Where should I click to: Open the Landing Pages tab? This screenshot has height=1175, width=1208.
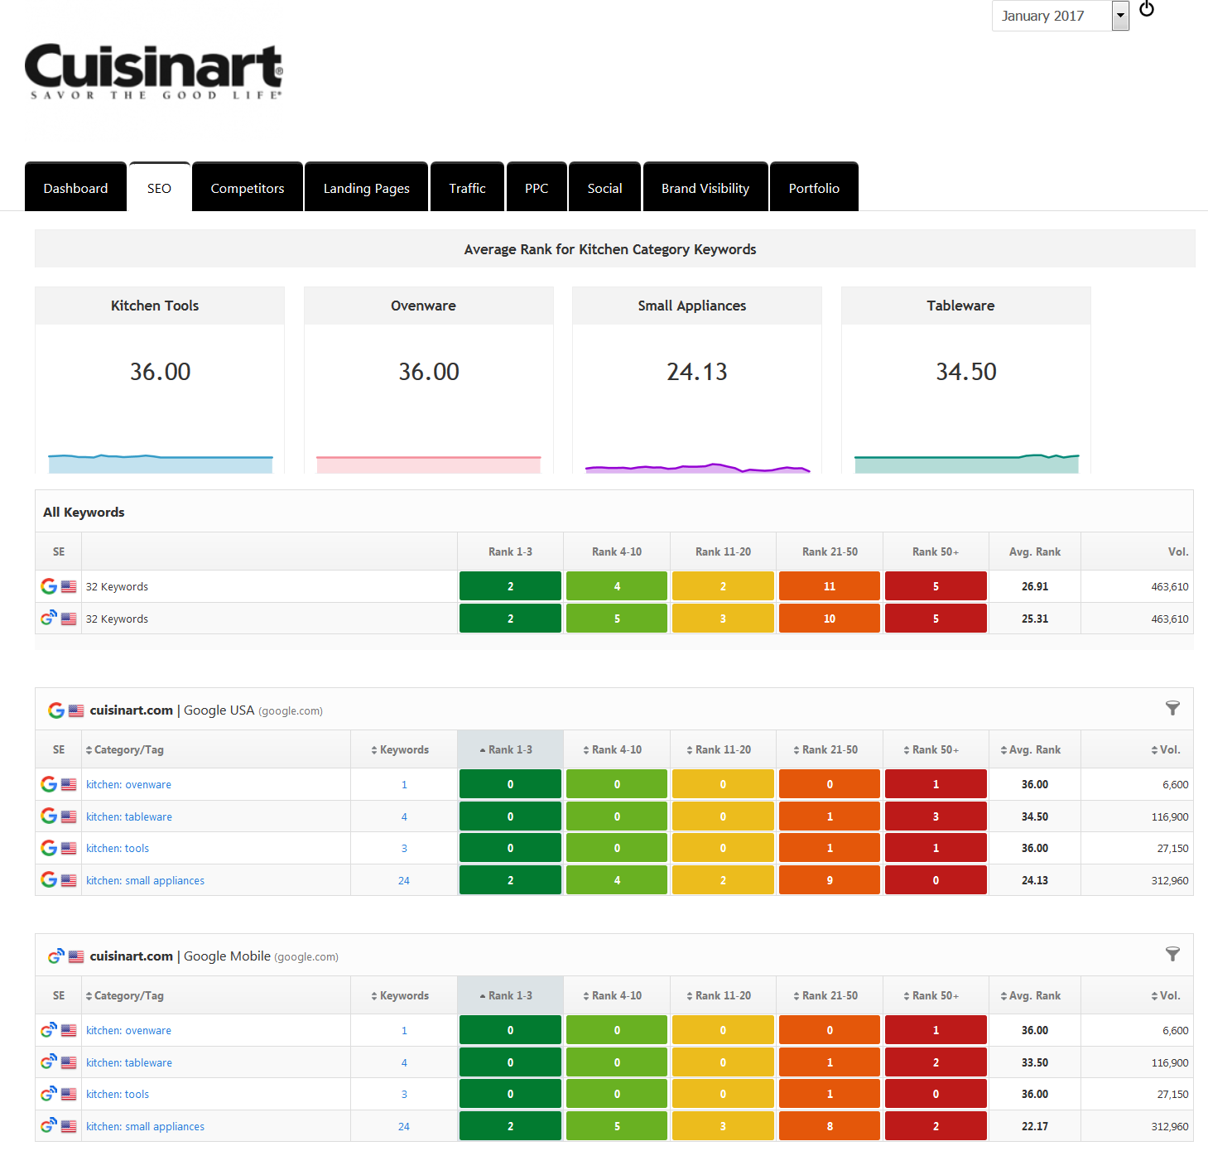366,188
